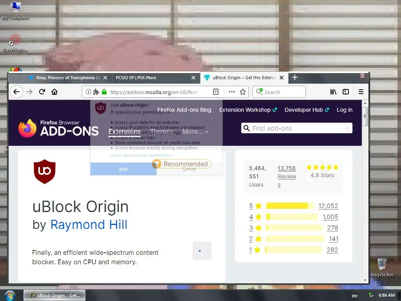
Task: Switch to Rina, Princess of Transylvania tab
Action: click(68, 78)
